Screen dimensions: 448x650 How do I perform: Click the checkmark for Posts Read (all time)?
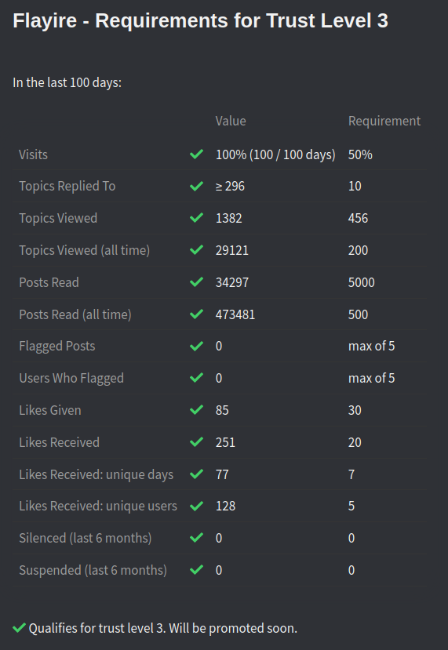point(196,314)
